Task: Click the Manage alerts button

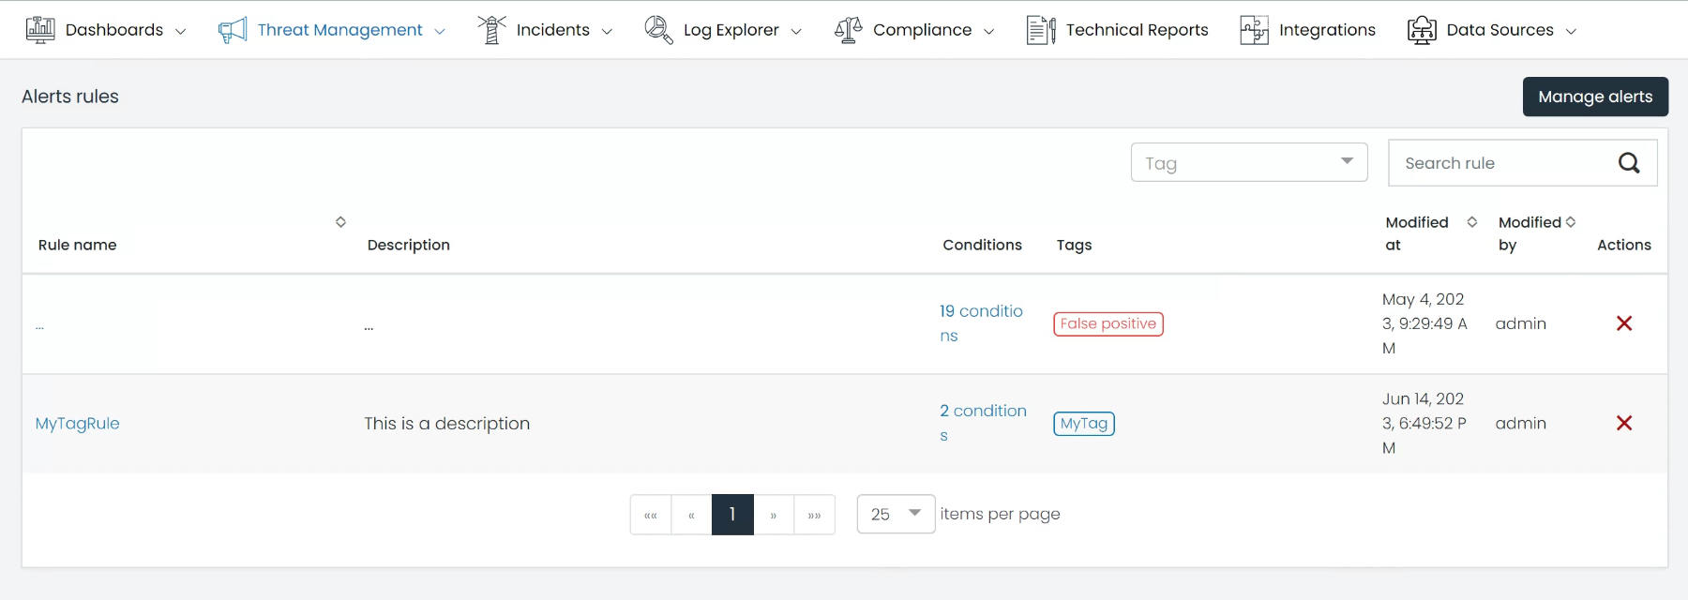Action: click(x=1595, y=97)
